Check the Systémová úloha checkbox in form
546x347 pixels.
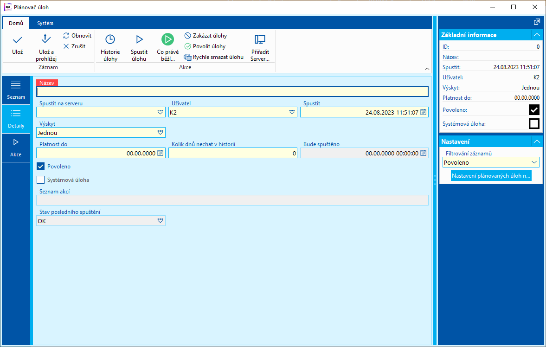[x=41, y=180]
